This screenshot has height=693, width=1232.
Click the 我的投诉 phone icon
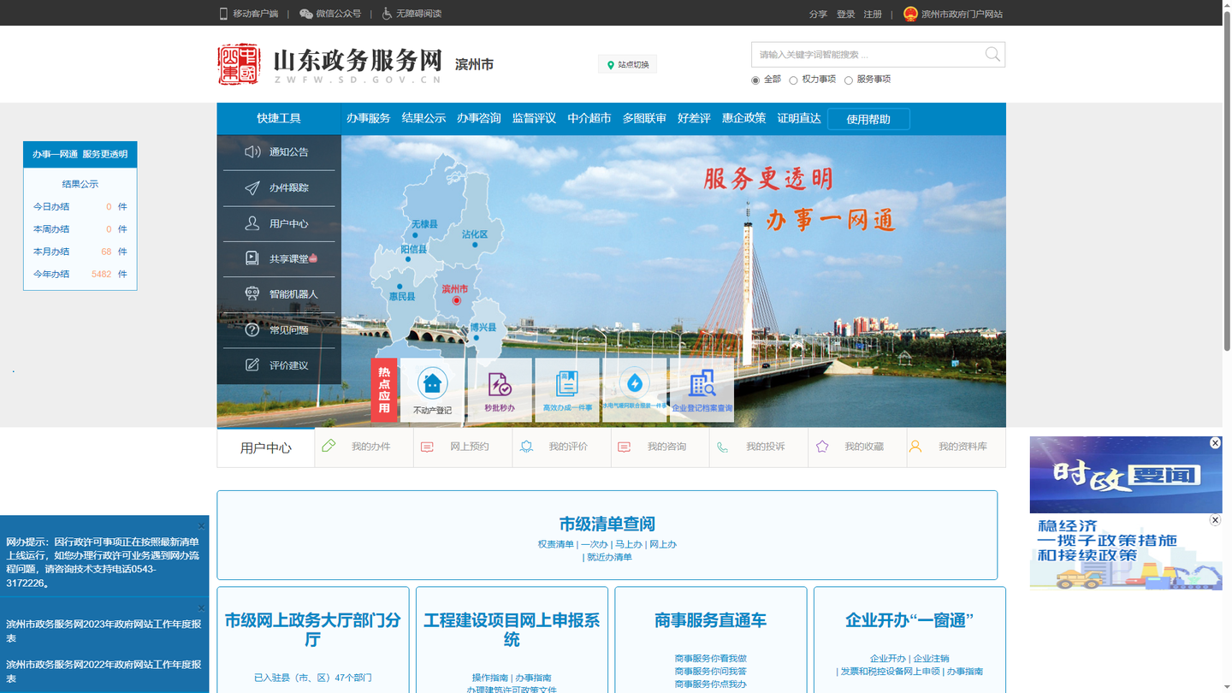(x=723, y=447)
